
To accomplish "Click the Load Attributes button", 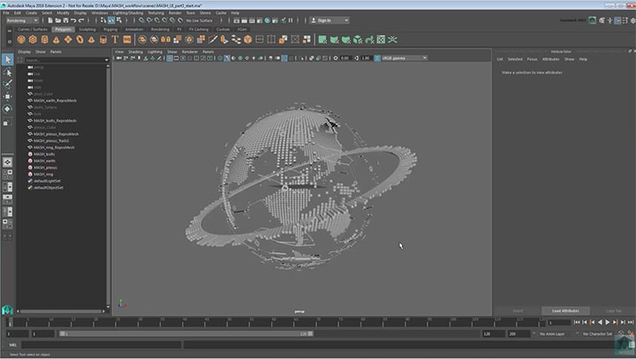I will click(x=565, y=310).
